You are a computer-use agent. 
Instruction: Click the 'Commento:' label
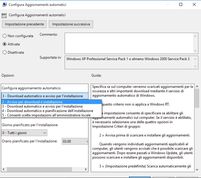(x=49, y=34)
